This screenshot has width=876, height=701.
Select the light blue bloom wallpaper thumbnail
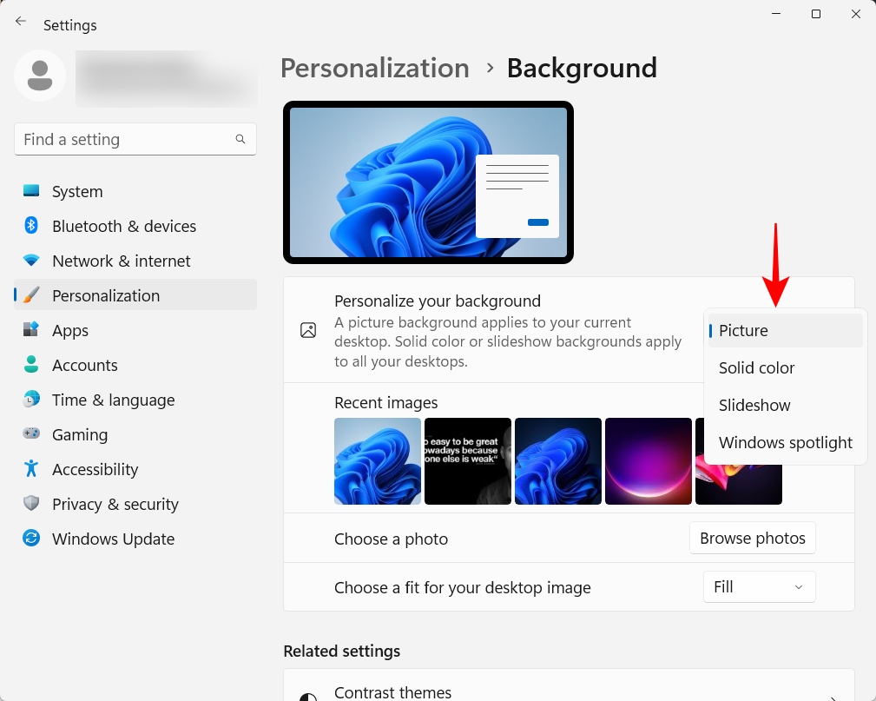378,461
